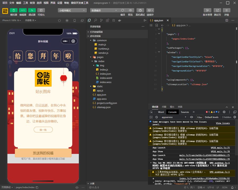
Task: Click the 模拟器 simulator toolbar icon
Action: (13, 10)
